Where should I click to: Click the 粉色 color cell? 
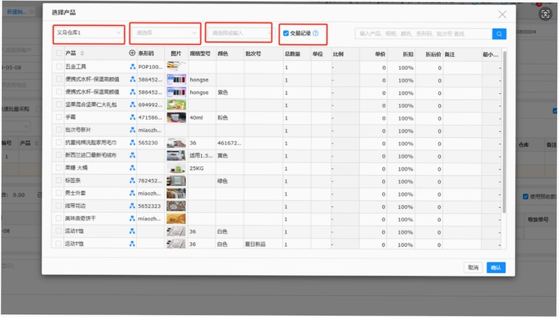(223, 118)
